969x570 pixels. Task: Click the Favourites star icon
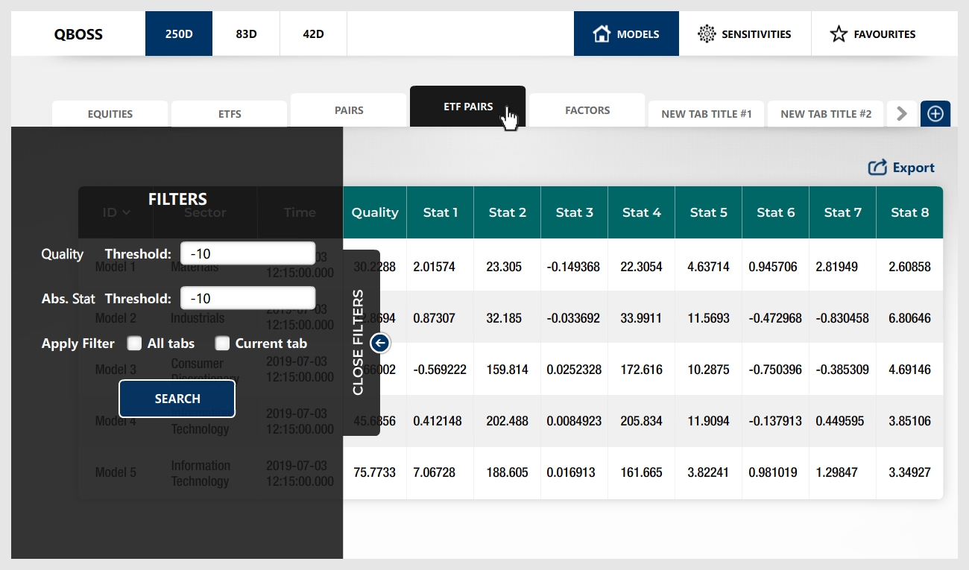(x=839, y=34)
